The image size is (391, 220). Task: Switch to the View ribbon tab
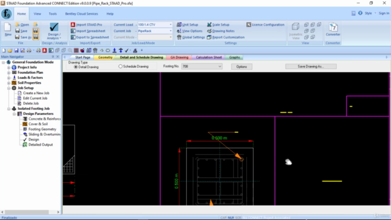(x=37, y=13)
